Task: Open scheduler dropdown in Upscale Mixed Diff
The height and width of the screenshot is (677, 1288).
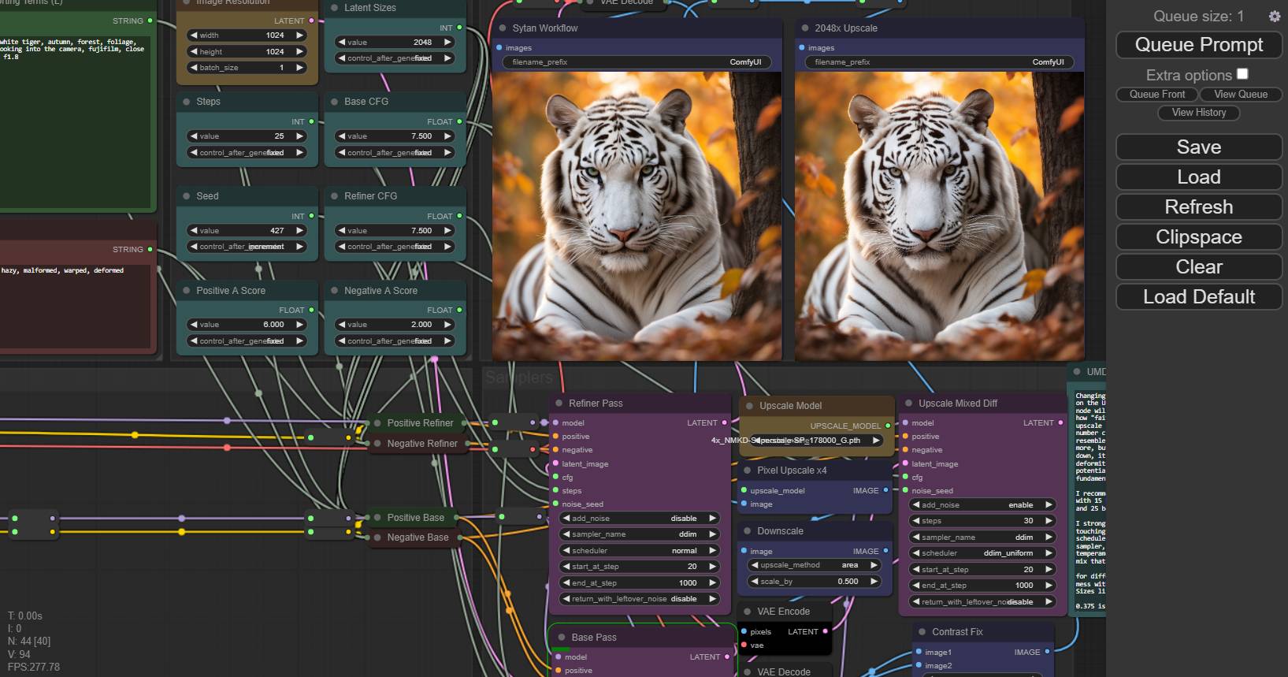Action: (x=982, y=553)
